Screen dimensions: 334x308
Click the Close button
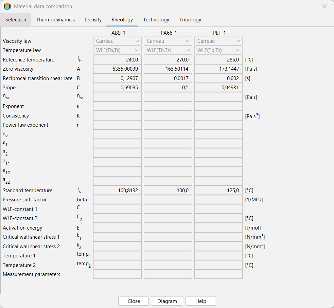(134, 301)
